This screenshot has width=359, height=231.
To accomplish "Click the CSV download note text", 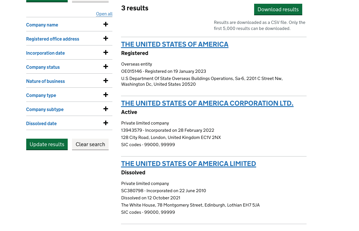I will click(x=260, y=25).
